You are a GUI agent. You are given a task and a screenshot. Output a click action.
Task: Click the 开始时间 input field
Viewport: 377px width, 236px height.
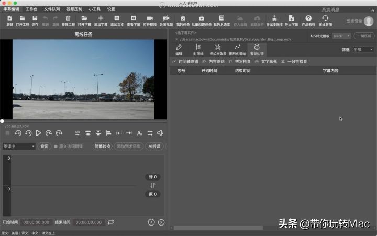tap(36, 222)
